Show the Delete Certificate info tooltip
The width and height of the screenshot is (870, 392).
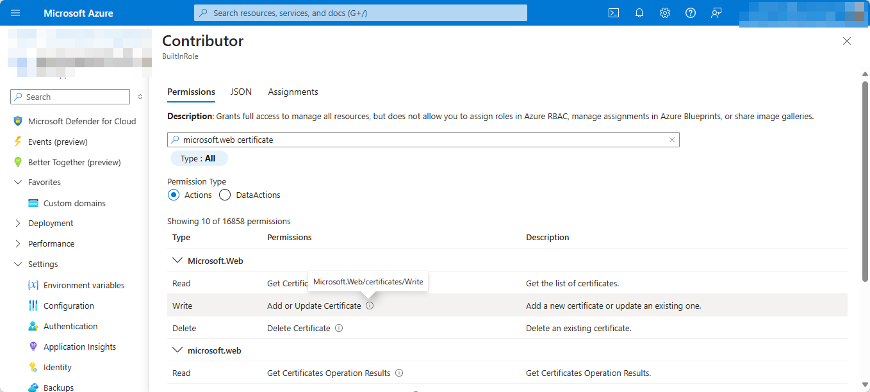[x=339, y=328]
